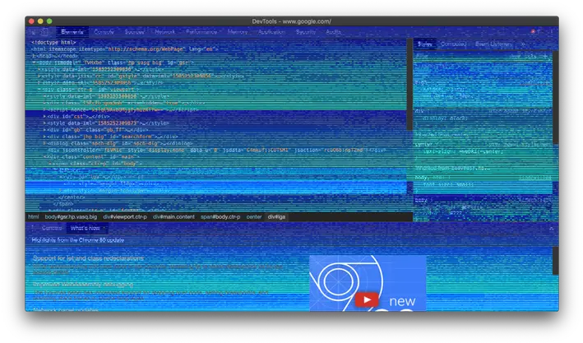The image size is (583, 343).
Task: Click the body#gsr.hp.vasq.big breadcrumb
Action: tap(71, 217)
